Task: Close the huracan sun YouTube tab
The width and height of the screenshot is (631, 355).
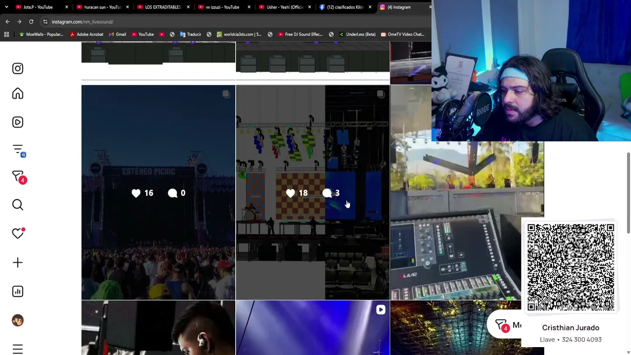Action: [x=127, y=7]
